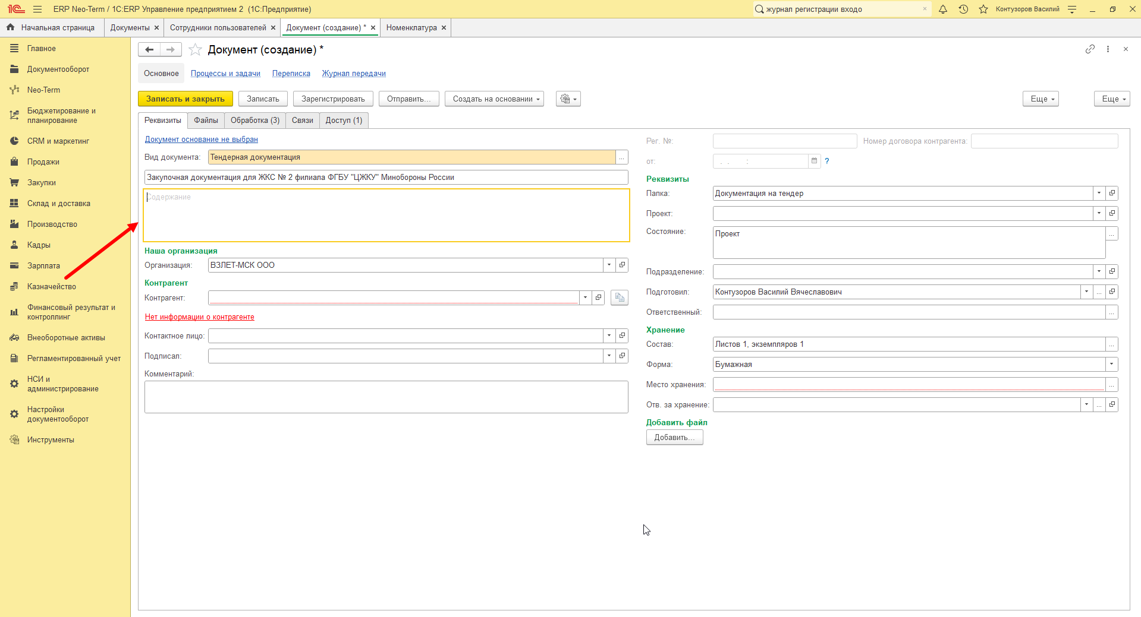Expand Подразделение dropdown arrow
Screen dimensions: 1141x617
coord(1099,271)
